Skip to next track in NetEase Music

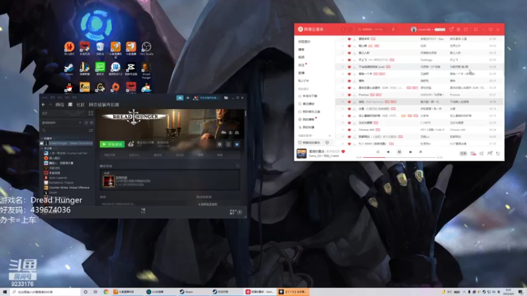[x=410, y=152]
